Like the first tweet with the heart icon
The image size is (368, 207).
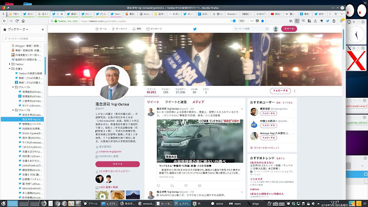[186, 186]
